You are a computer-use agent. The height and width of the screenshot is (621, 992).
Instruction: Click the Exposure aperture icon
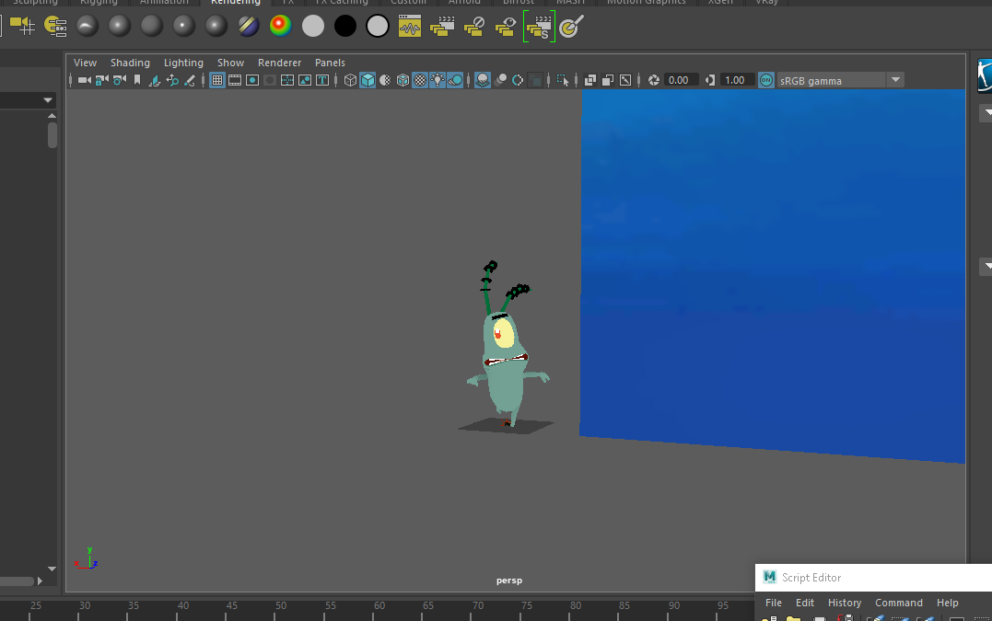654,80
